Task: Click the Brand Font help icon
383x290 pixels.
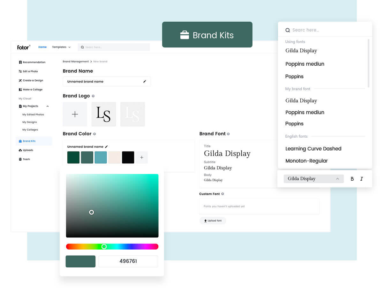Action: [x=228, y=134]
